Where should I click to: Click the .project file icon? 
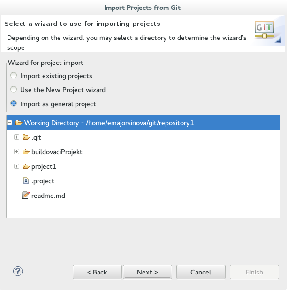[x=26, y=181]
